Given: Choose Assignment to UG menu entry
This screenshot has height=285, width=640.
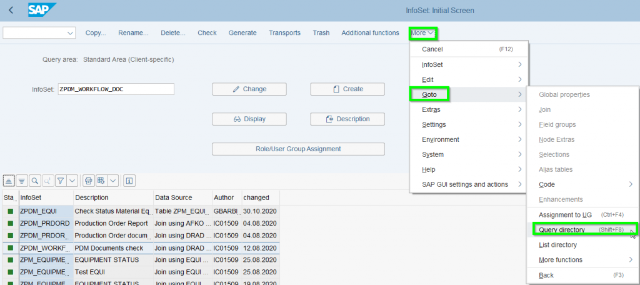Looking at the screenshot, I should tap(565, 215).
